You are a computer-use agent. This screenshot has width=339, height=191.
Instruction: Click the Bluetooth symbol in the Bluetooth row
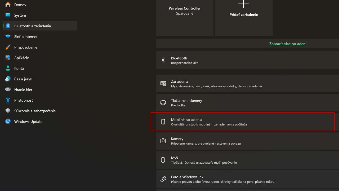tap(163, 60)
